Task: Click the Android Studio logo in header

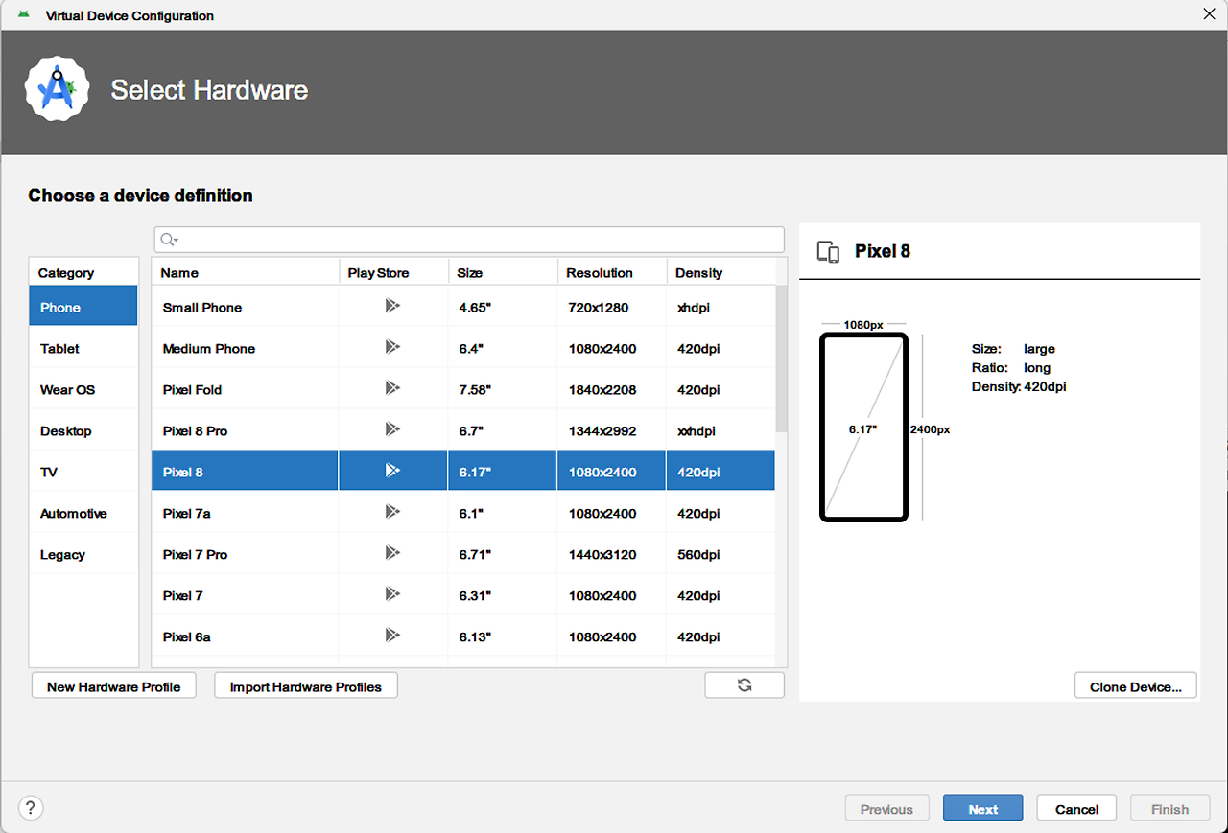Action: pyautogui.click(x=57, y=89)
